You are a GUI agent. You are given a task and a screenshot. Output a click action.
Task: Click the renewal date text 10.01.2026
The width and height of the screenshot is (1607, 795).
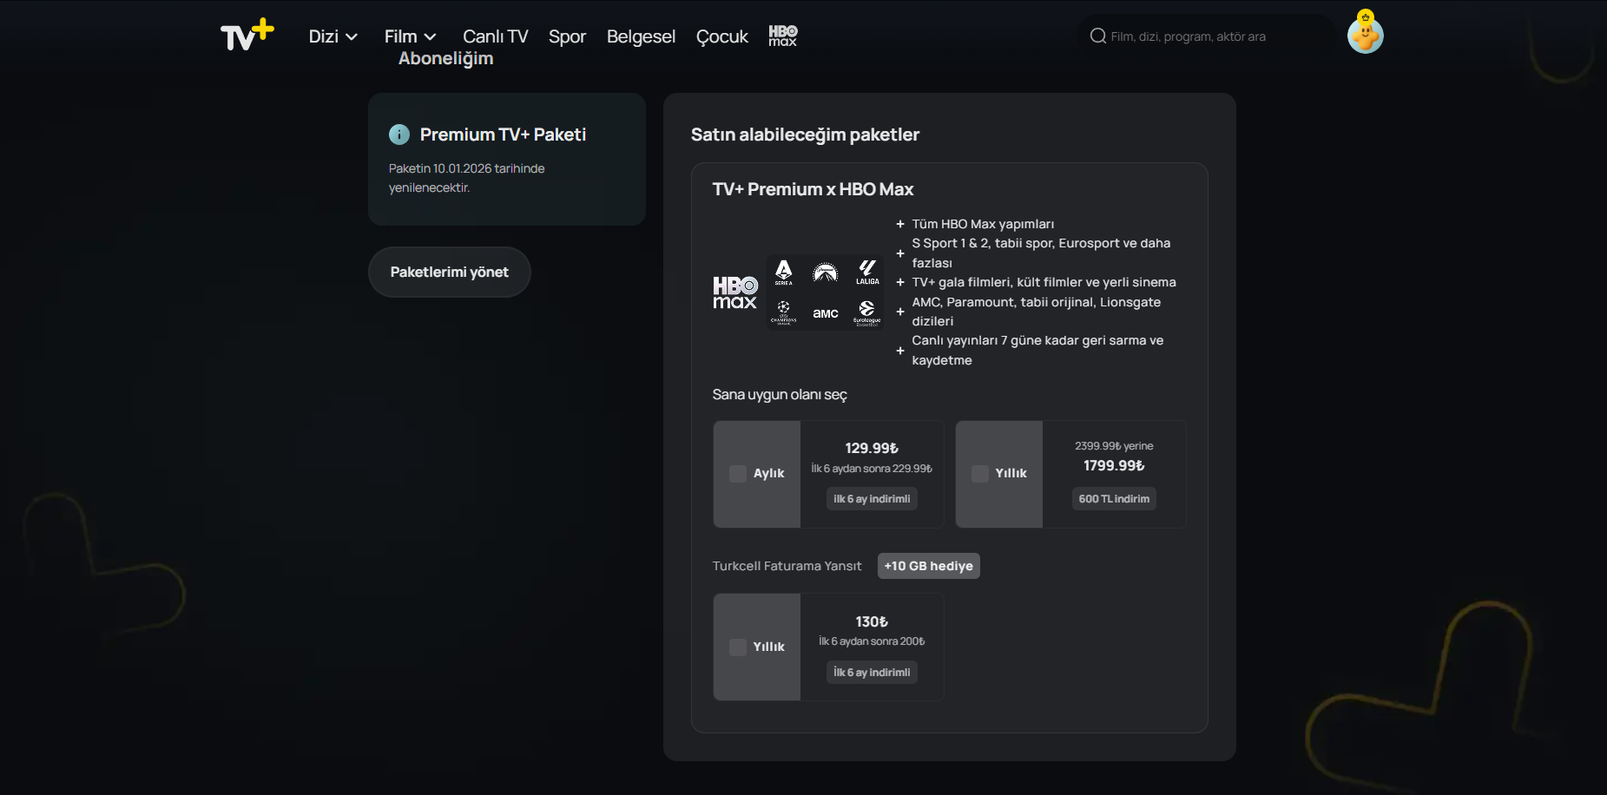[x=462, y=168]
